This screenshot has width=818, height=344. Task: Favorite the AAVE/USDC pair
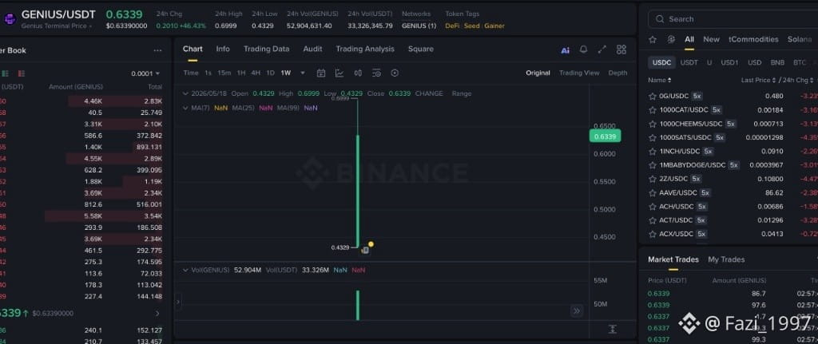point(652,193)
